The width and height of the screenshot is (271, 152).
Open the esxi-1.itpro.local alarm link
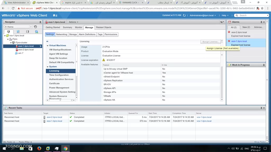[x=239, y=41]
